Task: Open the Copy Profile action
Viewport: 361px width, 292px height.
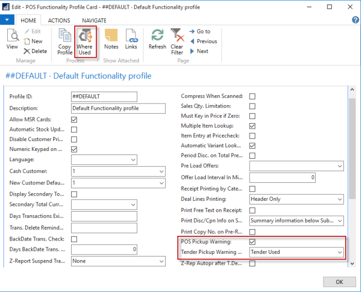Action: 65,41
